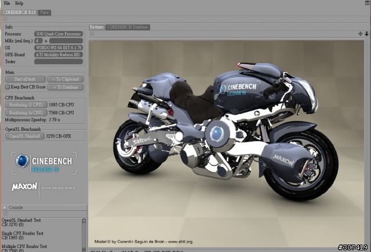Click the Cinebench Release 10 logo

point(44,163)
